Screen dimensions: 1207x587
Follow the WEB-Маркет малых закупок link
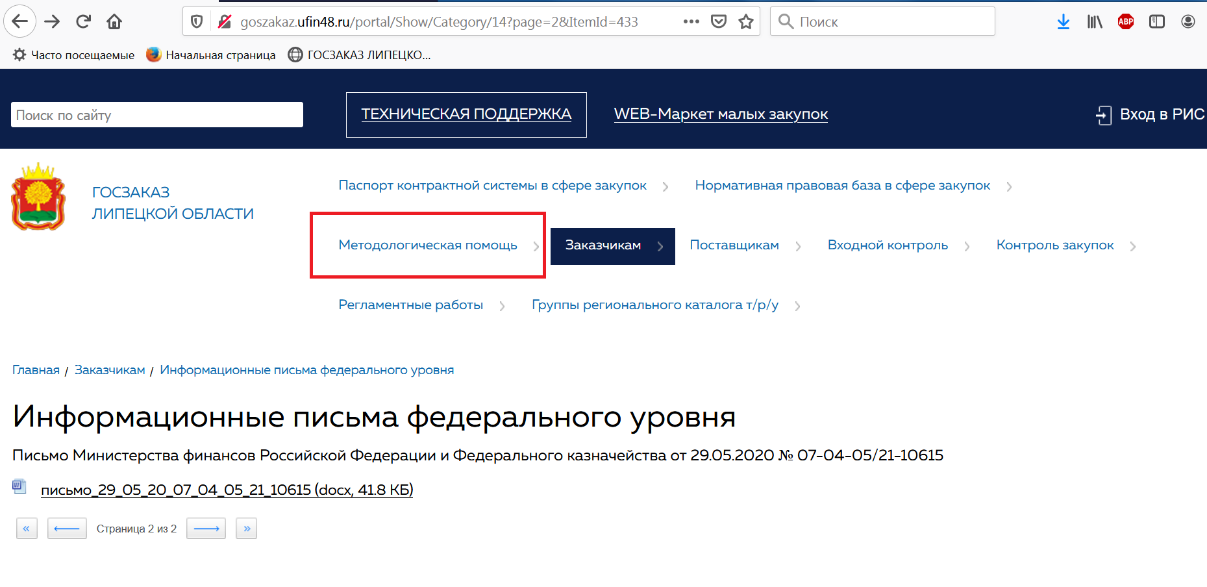tap(721, 114)
